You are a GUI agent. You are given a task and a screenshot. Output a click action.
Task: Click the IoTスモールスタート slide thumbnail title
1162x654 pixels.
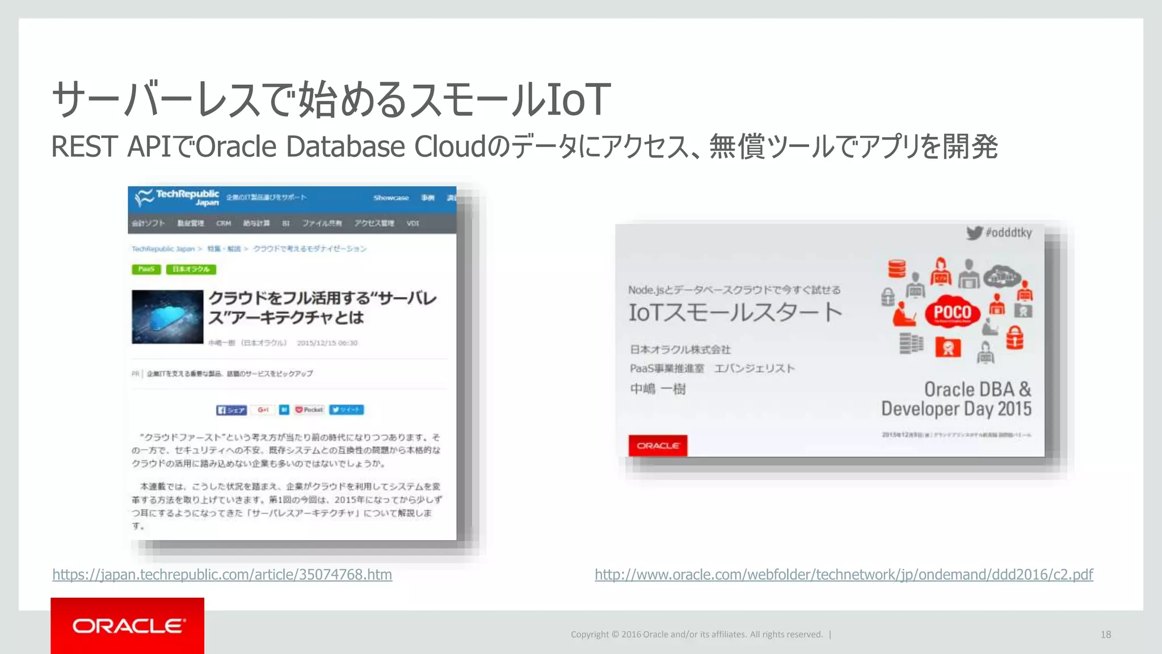pos(735,313)
